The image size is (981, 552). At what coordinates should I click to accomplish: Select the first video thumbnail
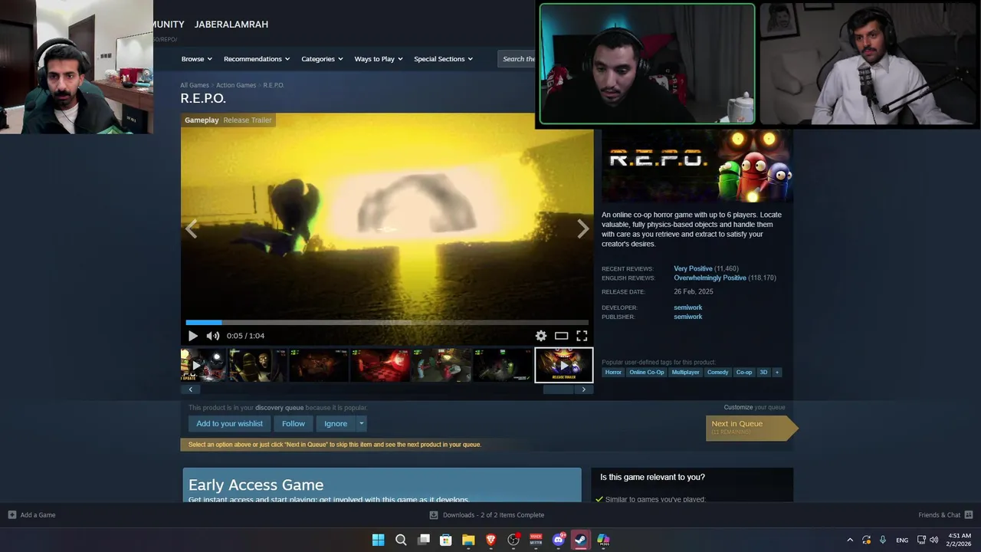click(203, 365)
